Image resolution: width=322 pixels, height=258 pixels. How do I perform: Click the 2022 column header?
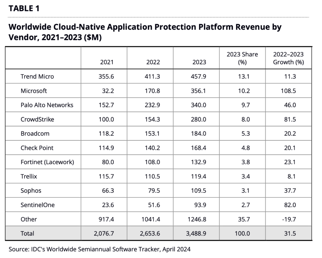[153, 62]
